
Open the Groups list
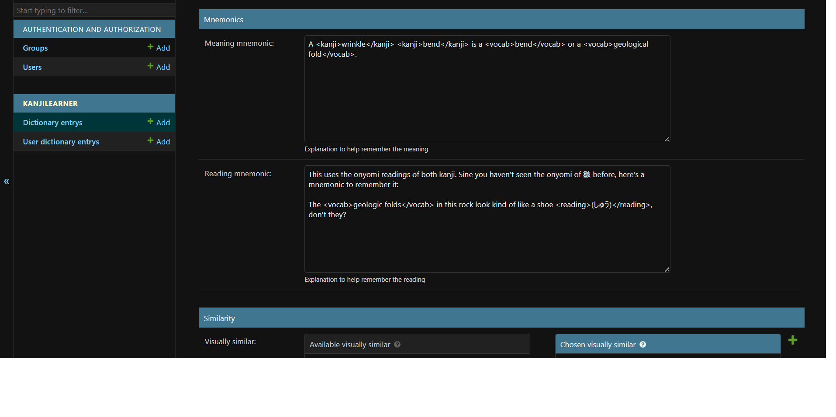[x=35, y=48]
